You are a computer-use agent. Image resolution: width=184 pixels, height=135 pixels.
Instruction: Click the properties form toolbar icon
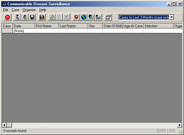click(x=108, y=17)
